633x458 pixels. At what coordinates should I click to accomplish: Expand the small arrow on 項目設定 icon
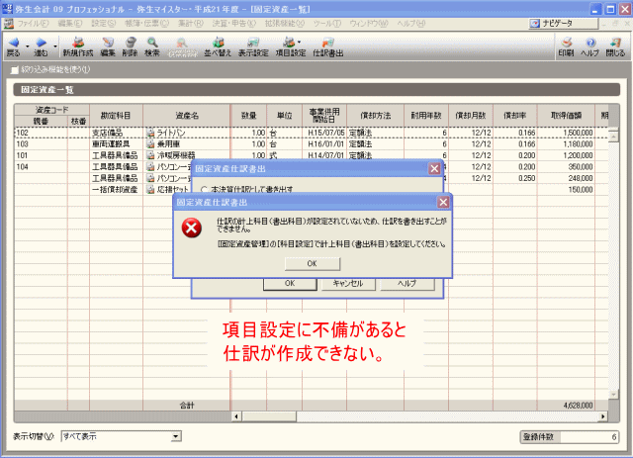(x=299, y=42)
